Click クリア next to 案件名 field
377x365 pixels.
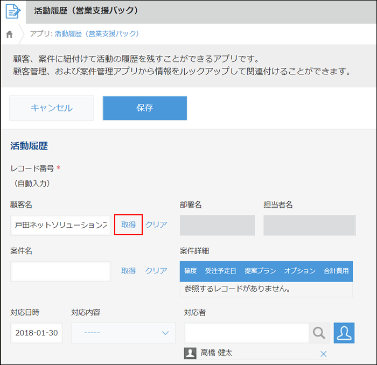click(x=156, y=271)
